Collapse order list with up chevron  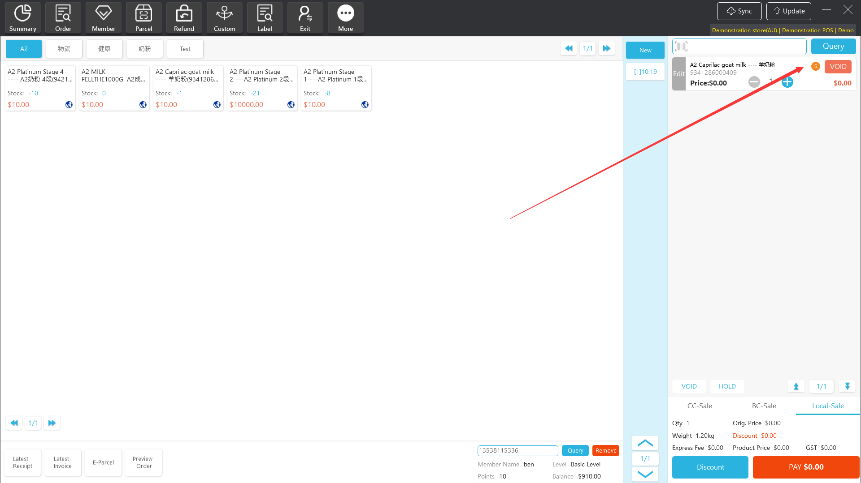(645, 443)
